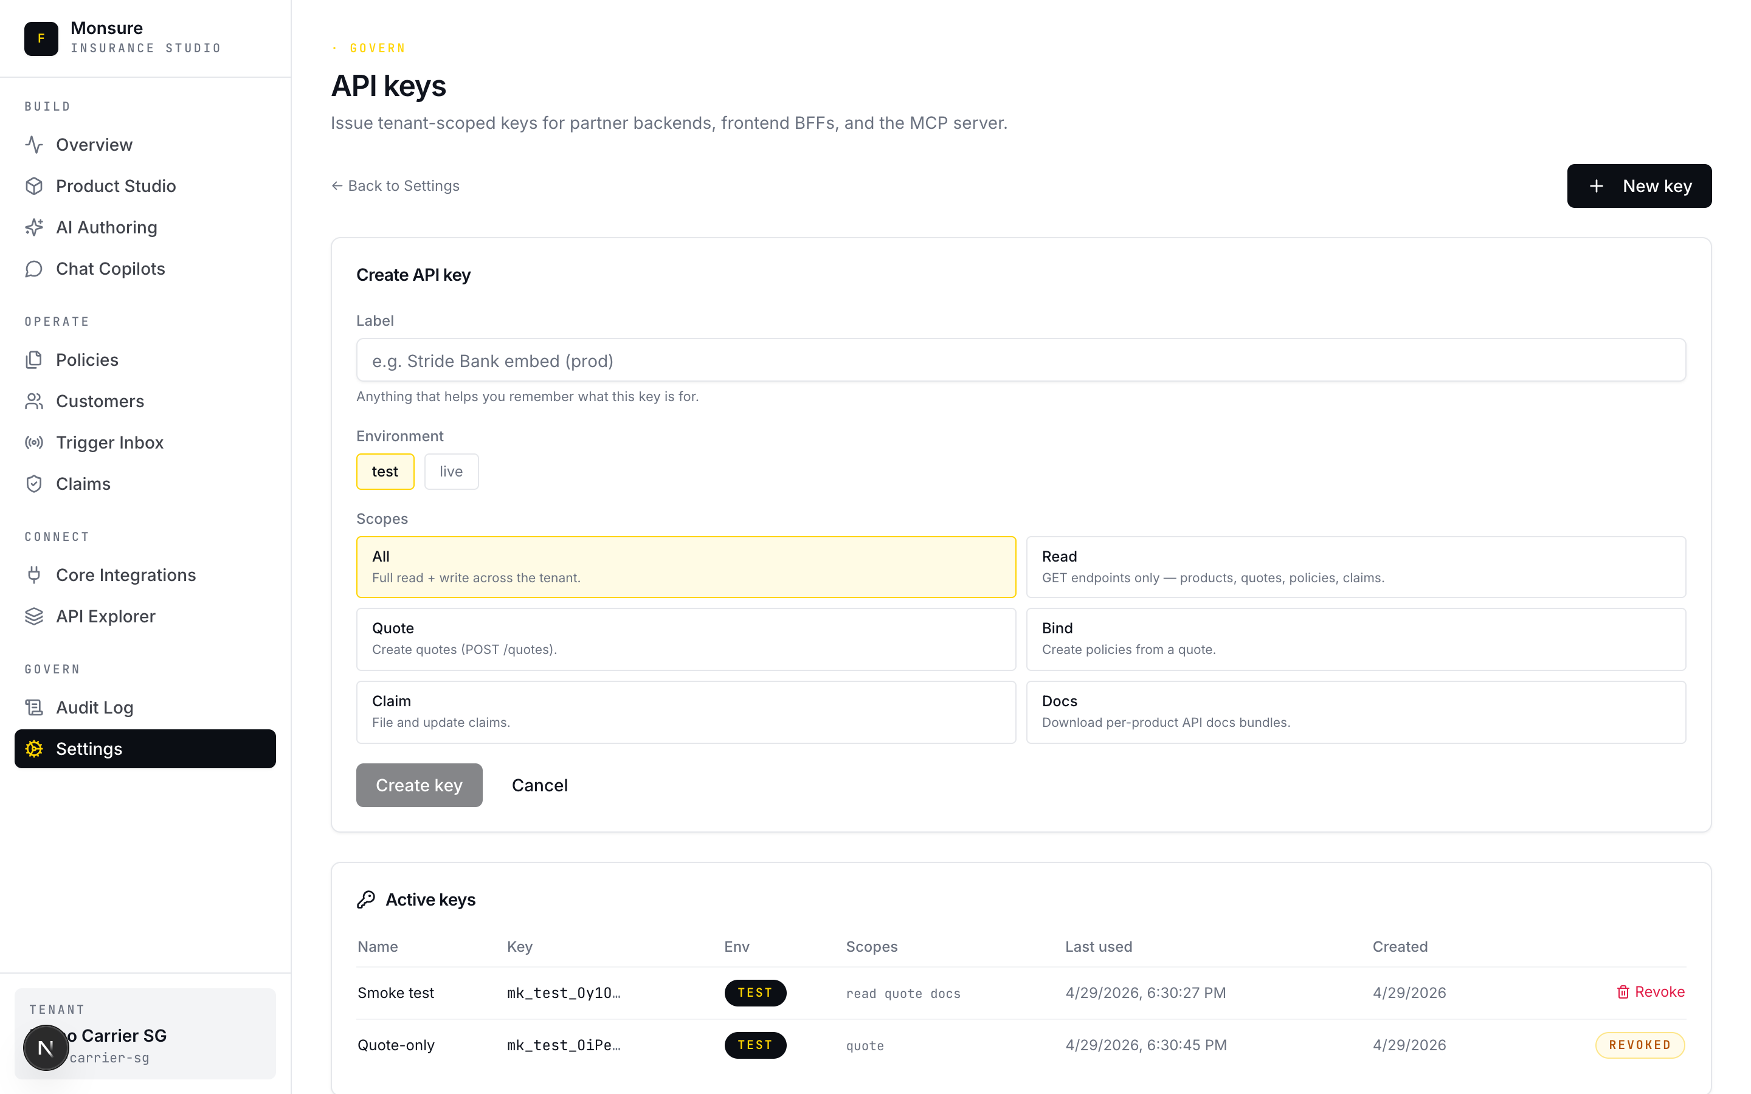Choose the Quote scope card
This screenshot has height=1094, width=1751.
point(685,639)
